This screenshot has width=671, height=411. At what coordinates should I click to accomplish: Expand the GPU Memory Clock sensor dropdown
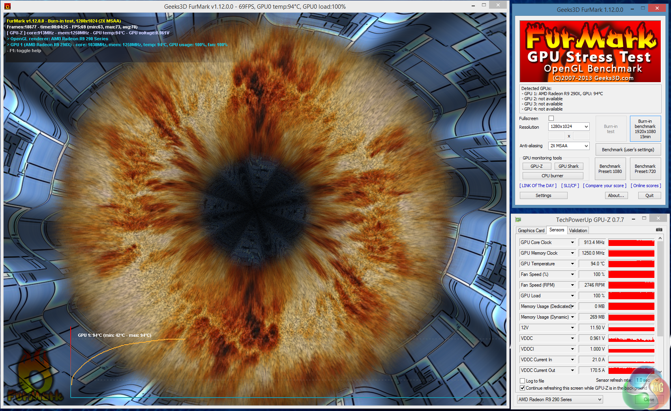[572, 253]
